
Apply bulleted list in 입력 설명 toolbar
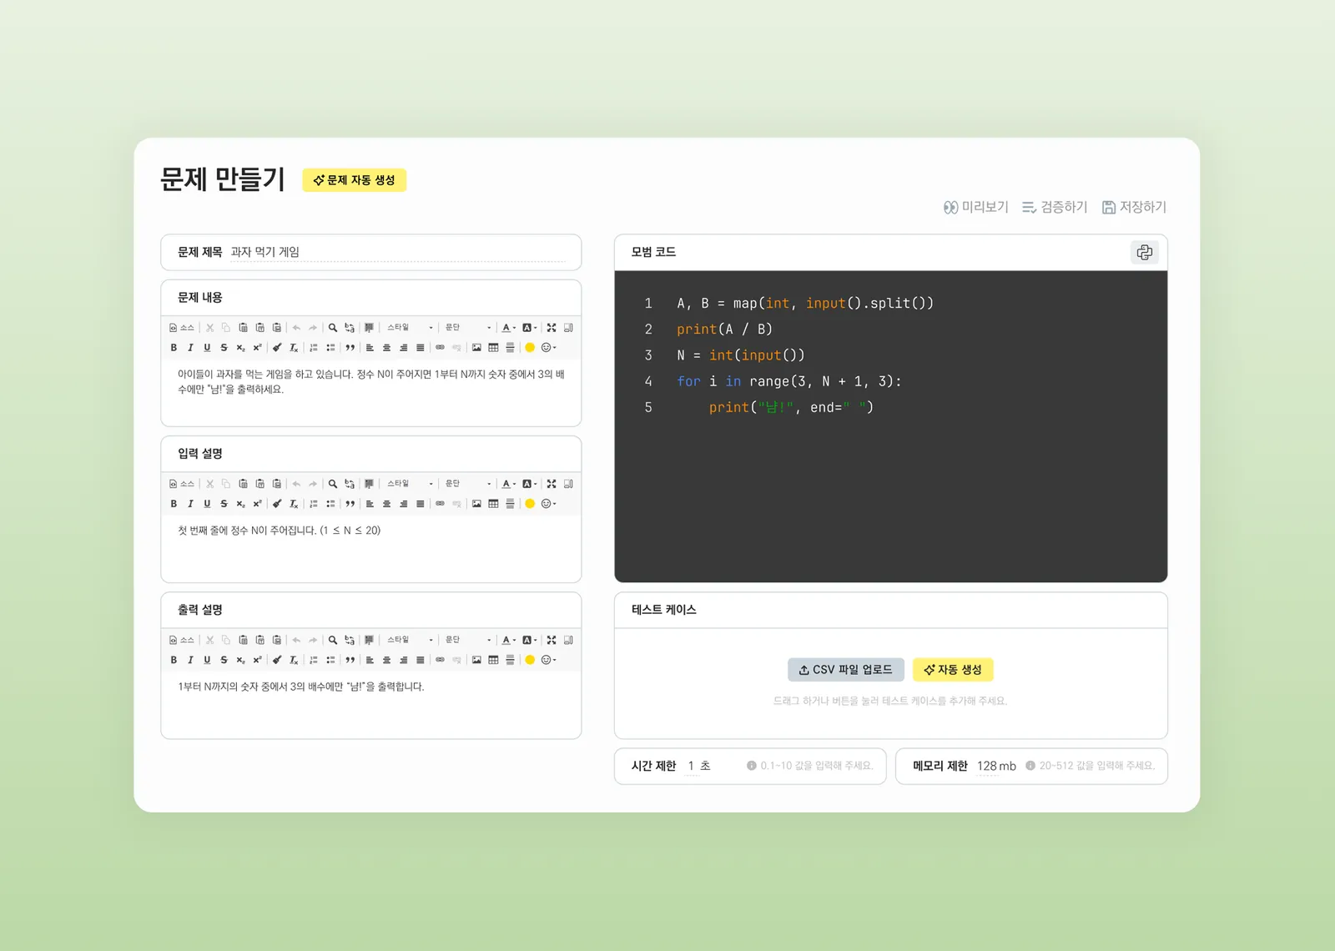pos(330,504)
